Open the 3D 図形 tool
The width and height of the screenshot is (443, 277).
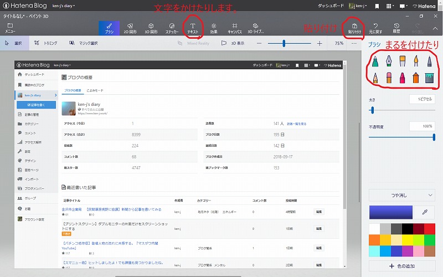tap(151, 28)
